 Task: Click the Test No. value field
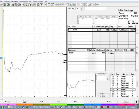click(x=78, y=8)
